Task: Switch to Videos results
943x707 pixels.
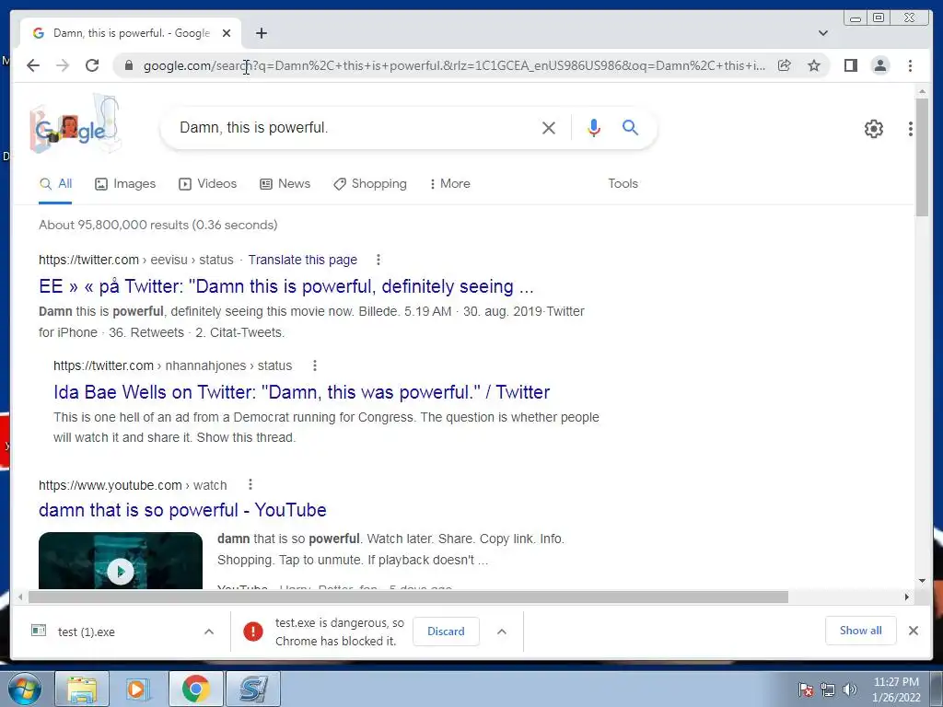Action: (207, 184)
